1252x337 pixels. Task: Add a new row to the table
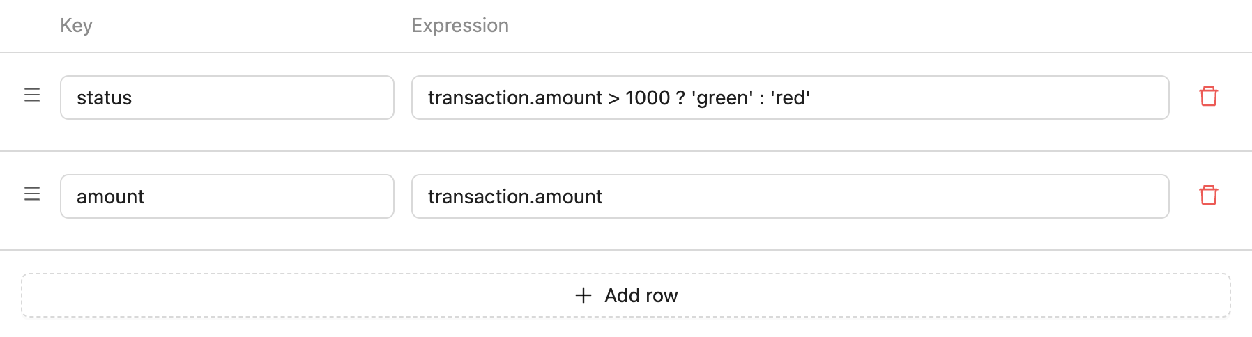[x=626, y=295]
